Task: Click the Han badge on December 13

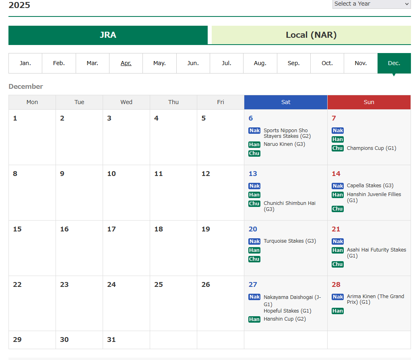Action: 254,195
